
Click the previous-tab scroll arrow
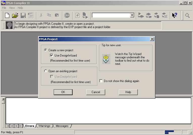tap(12, 126)
